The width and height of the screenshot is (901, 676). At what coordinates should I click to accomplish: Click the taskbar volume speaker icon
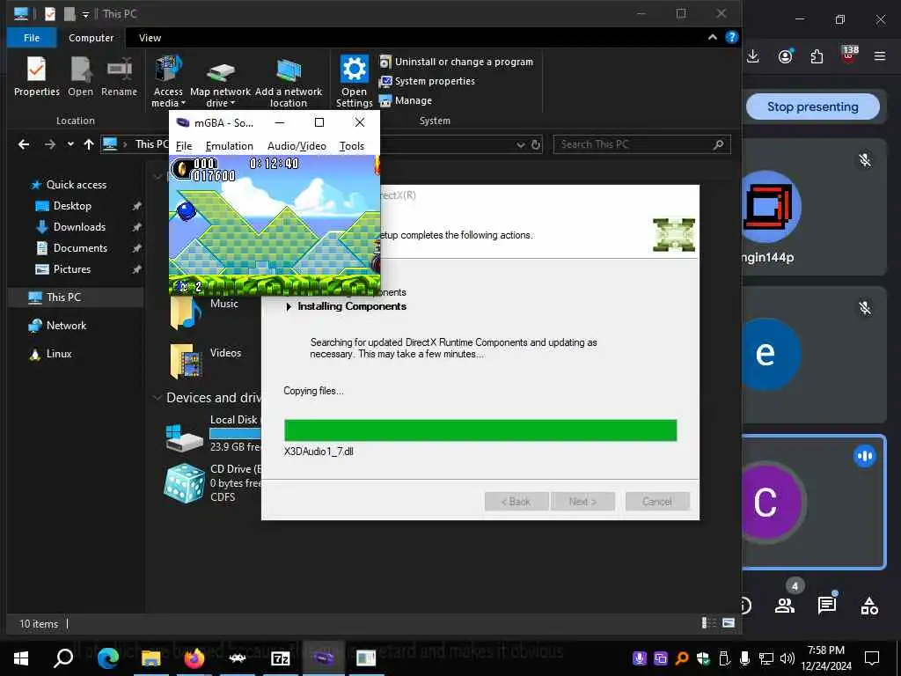(787, 658)
